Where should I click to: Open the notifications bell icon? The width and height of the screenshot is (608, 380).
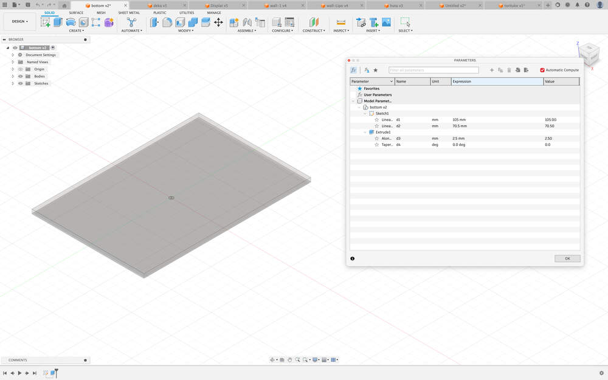point(578,5)
